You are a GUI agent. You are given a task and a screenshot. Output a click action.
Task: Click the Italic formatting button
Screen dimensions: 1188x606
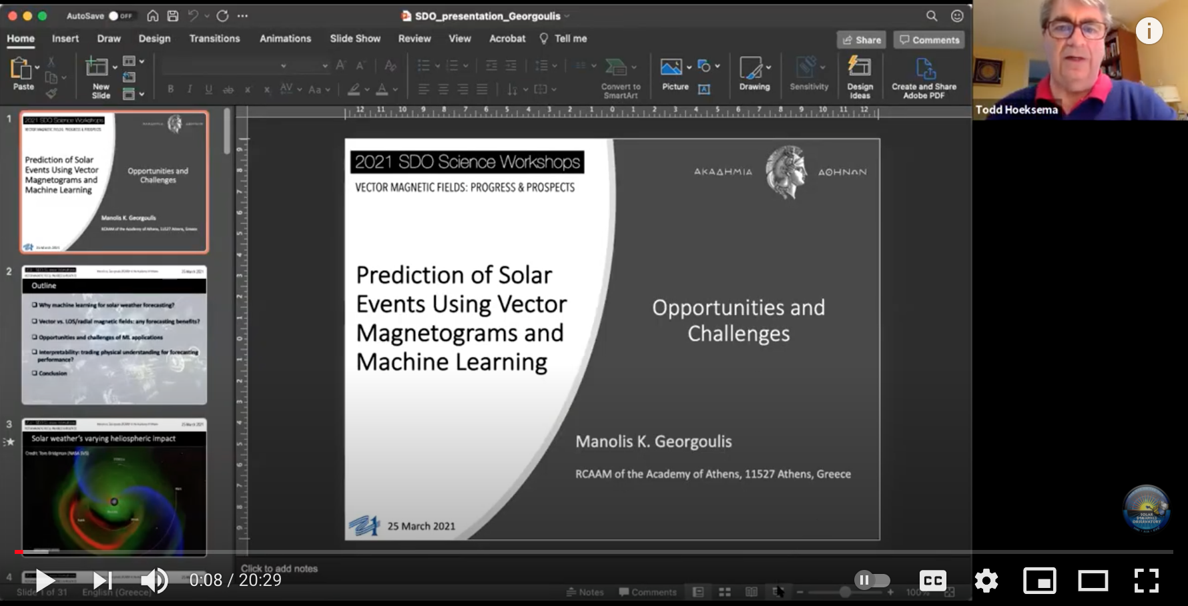click(x=190, y=89)
